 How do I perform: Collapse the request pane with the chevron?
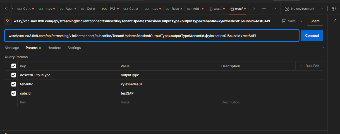click(323, 48)
